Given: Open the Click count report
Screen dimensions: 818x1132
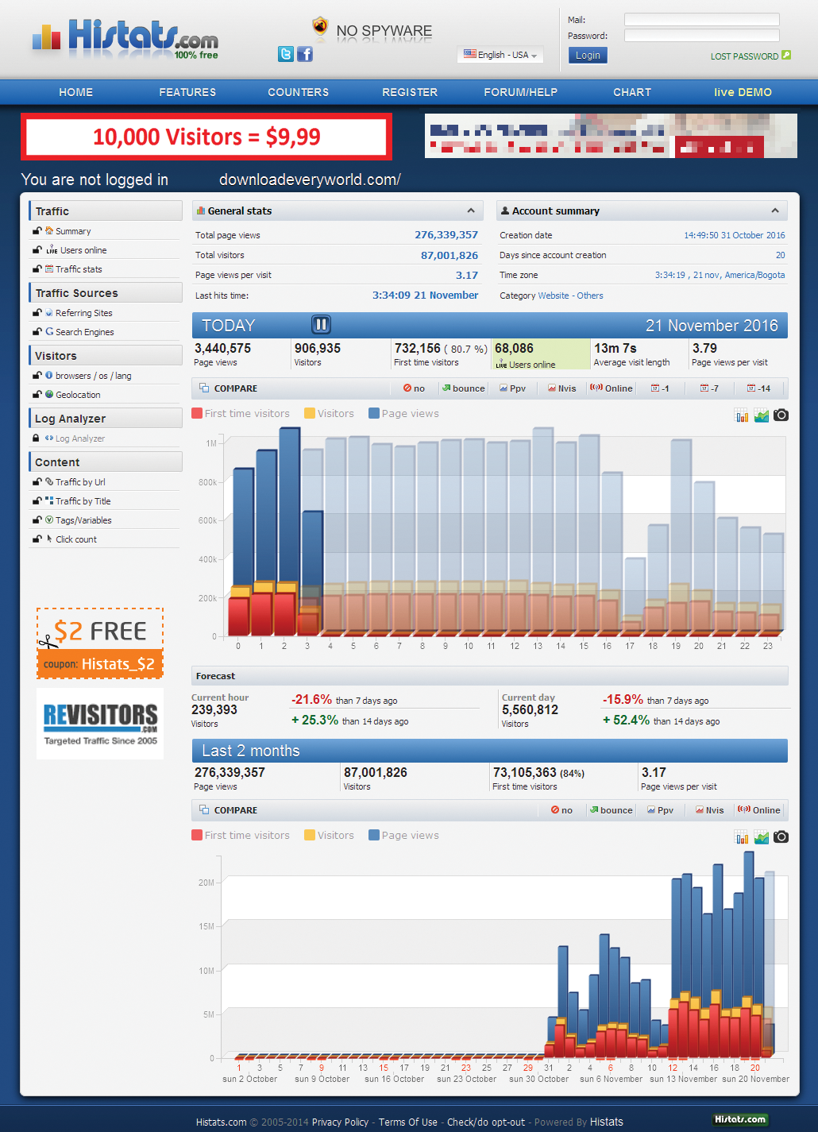Looking at the screenshot, I should (x=76, y=539).
